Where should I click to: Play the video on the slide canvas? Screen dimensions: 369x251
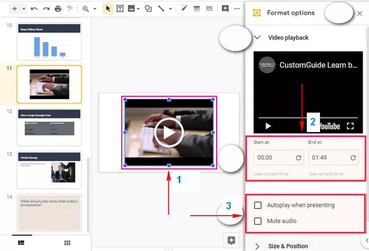click(169, 133)
